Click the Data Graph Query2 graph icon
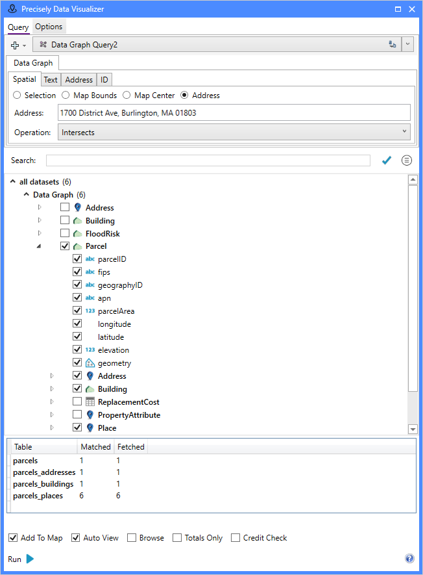This screenshot has width=423, height=575. click(x=43, y=44)
